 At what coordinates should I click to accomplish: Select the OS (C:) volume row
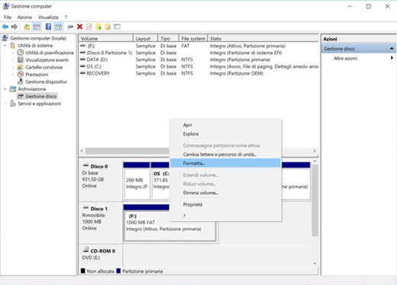click(x=198, y=66)
